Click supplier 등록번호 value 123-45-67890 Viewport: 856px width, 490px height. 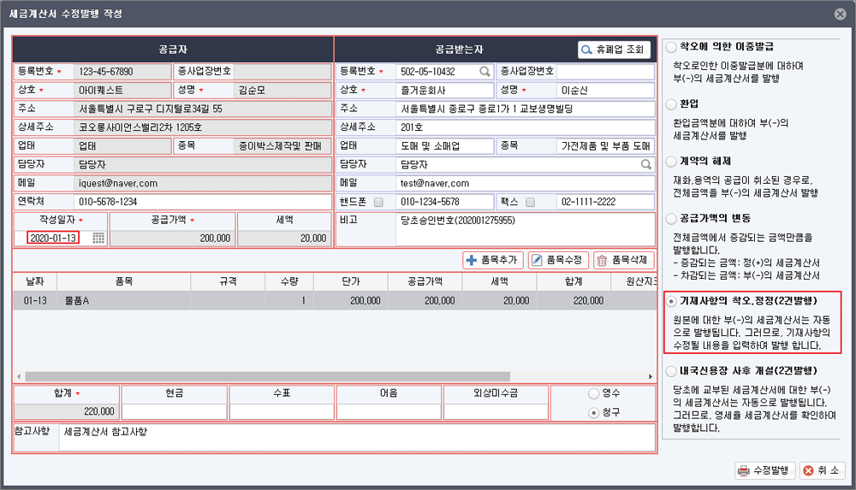tap(122, 72)
